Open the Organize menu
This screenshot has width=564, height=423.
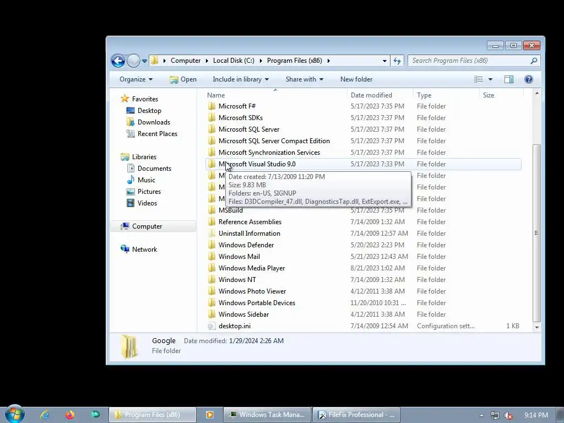pos(136,79)
